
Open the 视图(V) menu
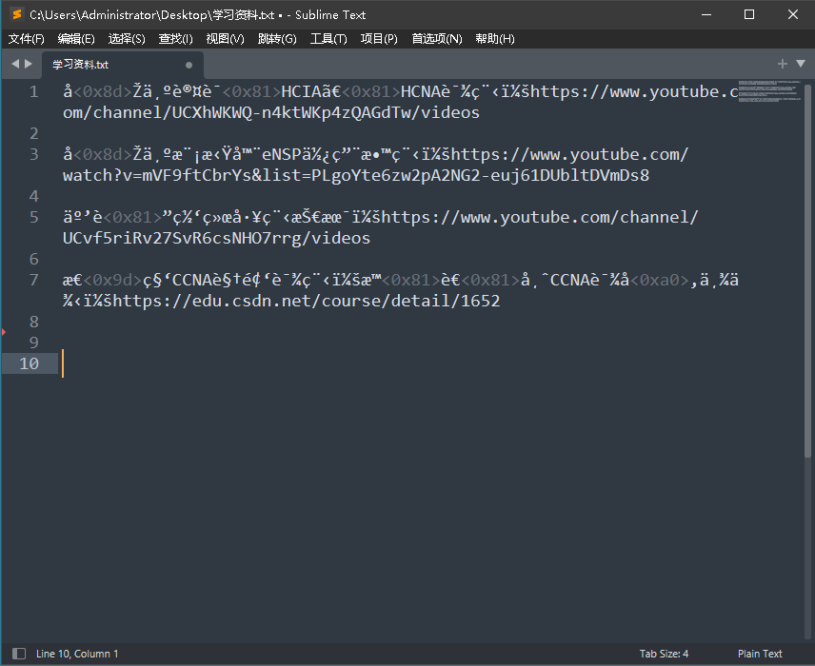[224, 39]
